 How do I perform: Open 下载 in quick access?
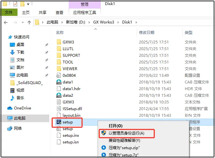pos(20,52)
